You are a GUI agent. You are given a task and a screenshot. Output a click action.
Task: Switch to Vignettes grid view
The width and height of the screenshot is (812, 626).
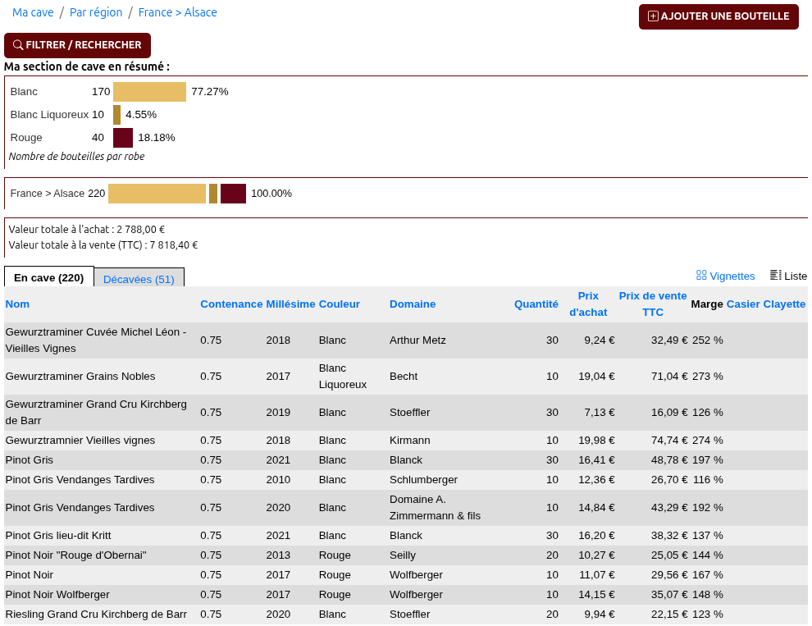(x=725, y=276)
